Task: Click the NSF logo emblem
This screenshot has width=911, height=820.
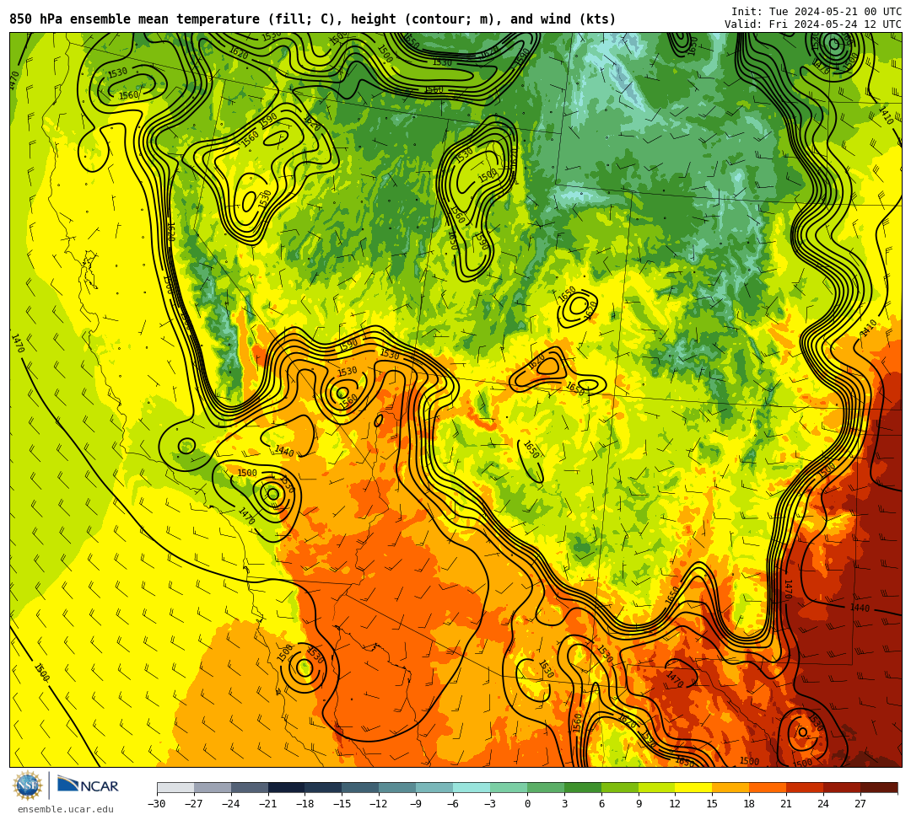Action: [27, 786]
